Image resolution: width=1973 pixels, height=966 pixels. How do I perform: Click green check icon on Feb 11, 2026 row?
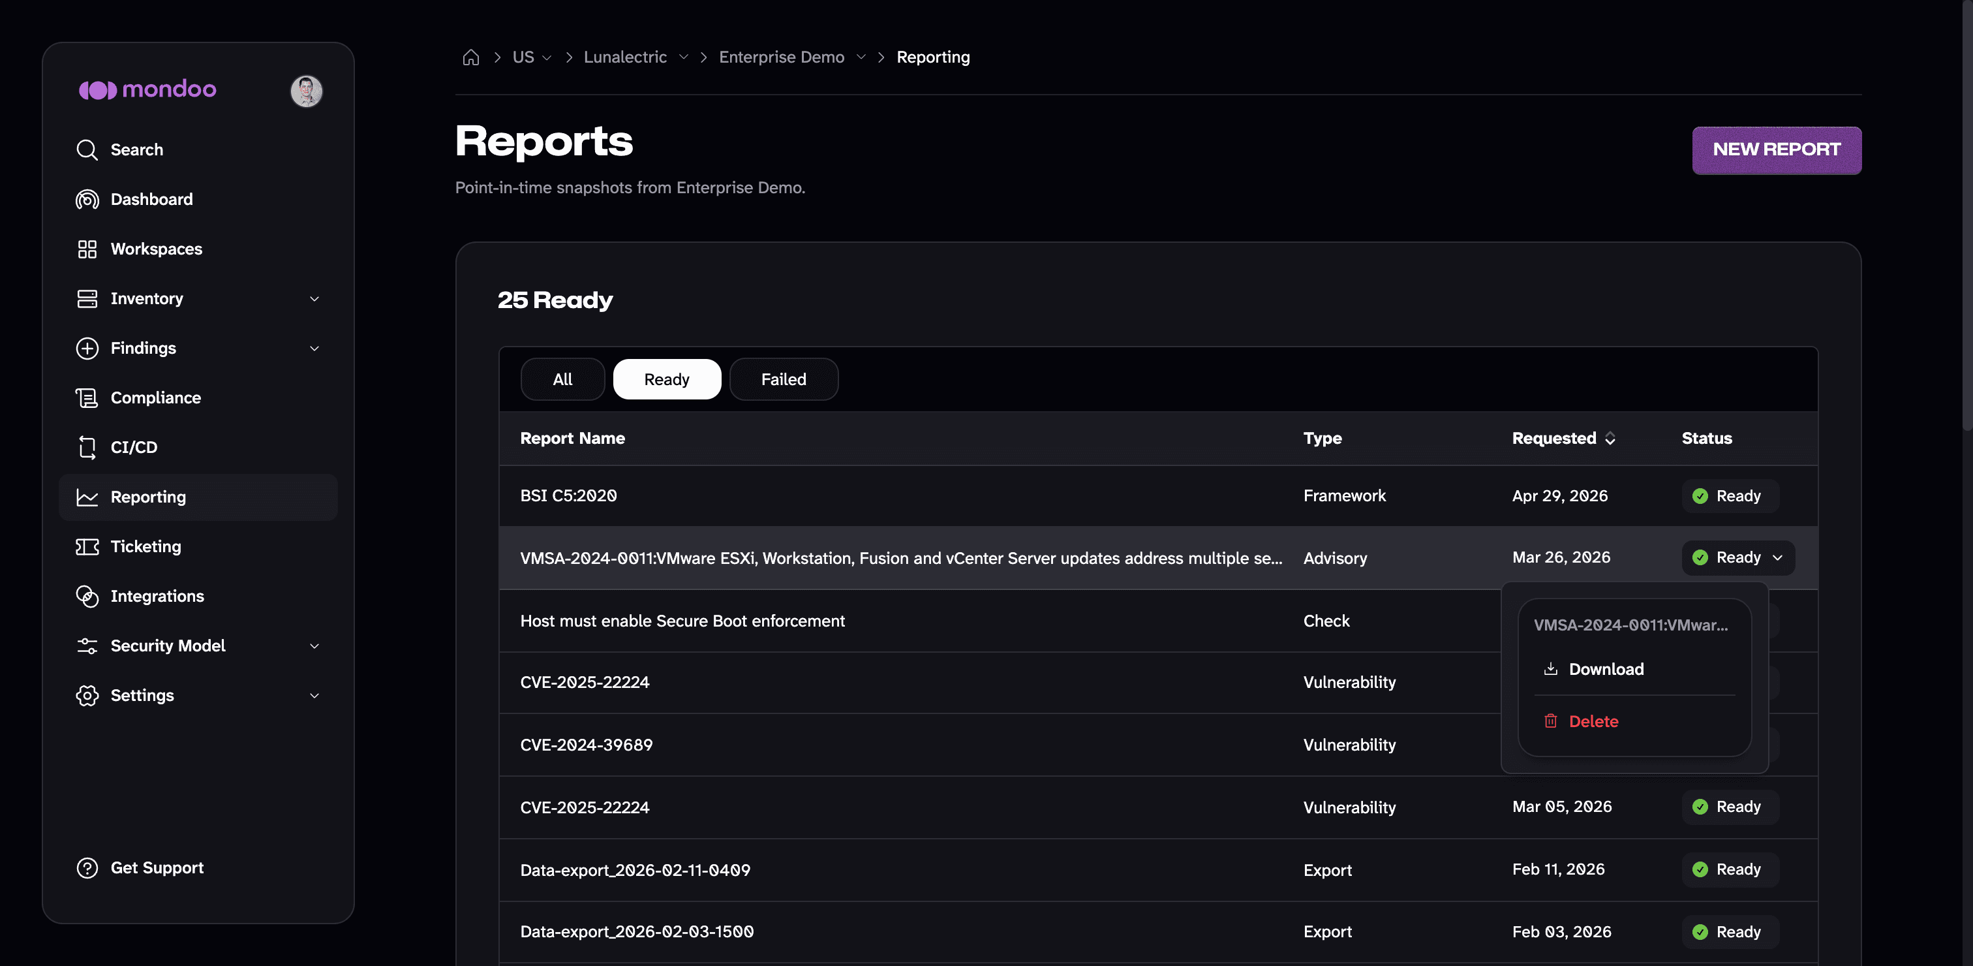pos(1700,869)
